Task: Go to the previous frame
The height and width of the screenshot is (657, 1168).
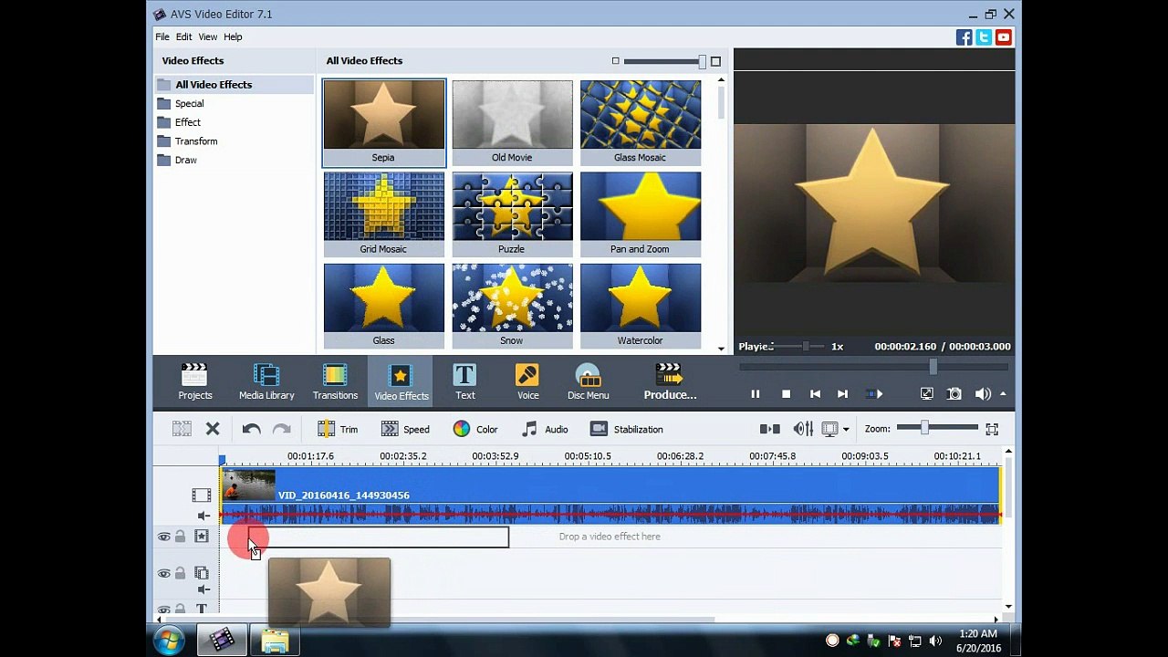Action: pos(815,394)
